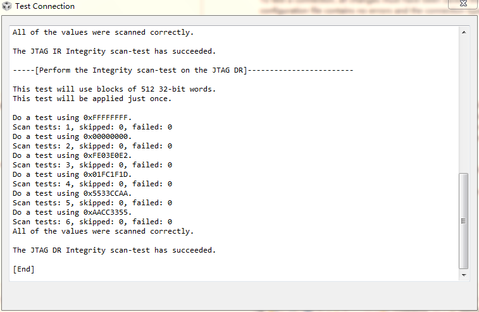Click the 0x00000000 test line
The width and height of the screenshot is (479, 312).
[x=72, y=136]
